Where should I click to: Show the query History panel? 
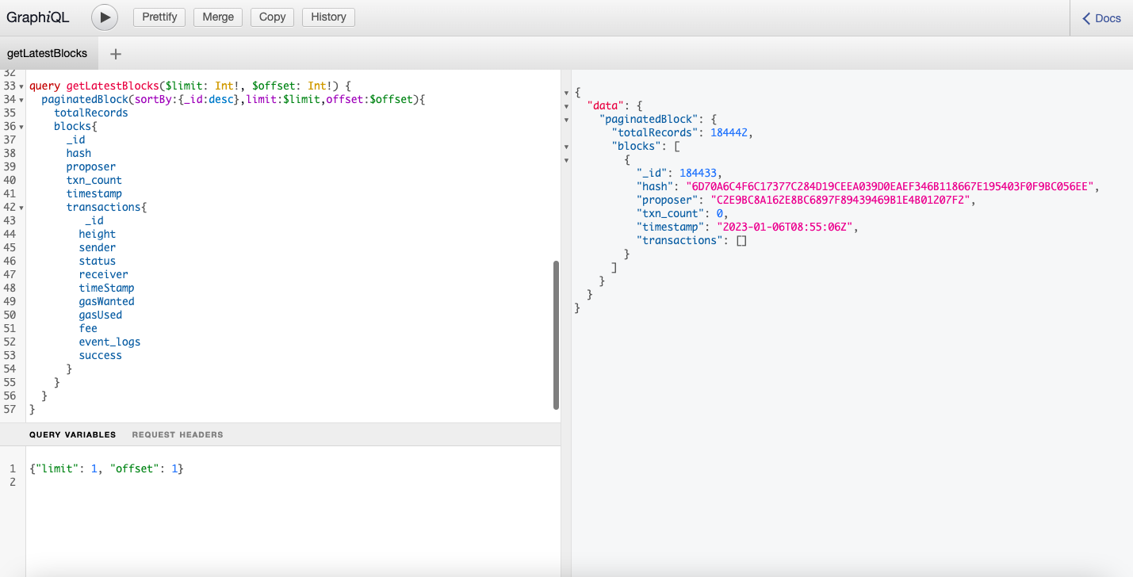point(328,17)
